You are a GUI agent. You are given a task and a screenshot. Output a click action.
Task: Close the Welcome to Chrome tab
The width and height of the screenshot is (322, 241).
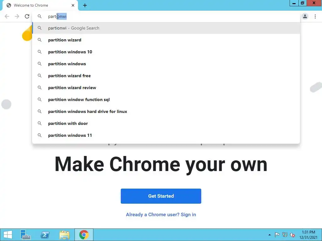pyautogui.click(x=73, y=5)
